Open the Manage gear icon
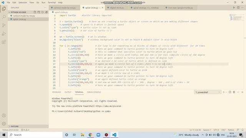 pyautogui.click(x=4, y=124)
